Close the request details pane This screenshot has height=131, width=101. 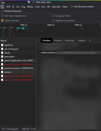(x=39, y=40)
